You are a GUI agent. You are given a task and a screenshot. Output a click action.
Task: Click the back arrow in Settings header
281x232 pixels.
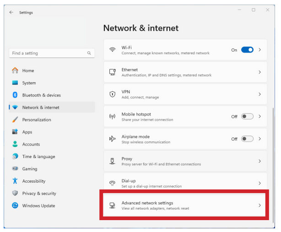(x=11, y=12)
